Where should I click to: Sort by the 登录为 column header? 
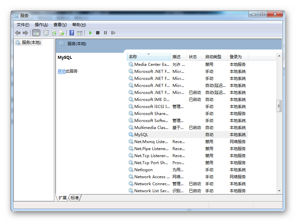tap(238, 57)
